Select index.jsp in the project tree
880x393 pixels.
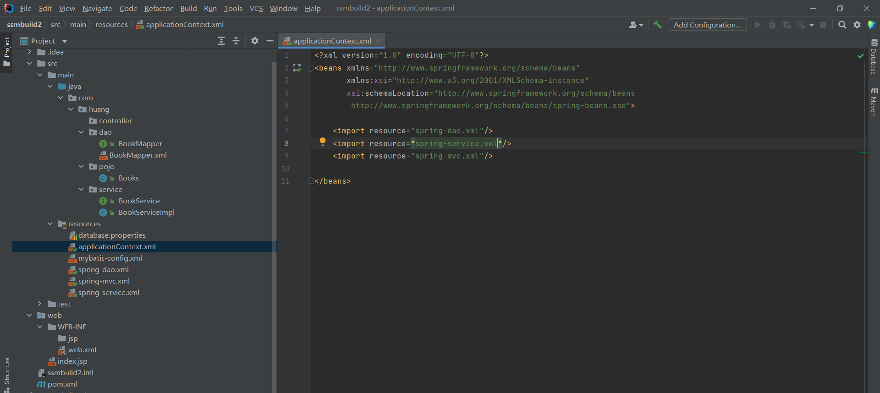click(72, 361)
